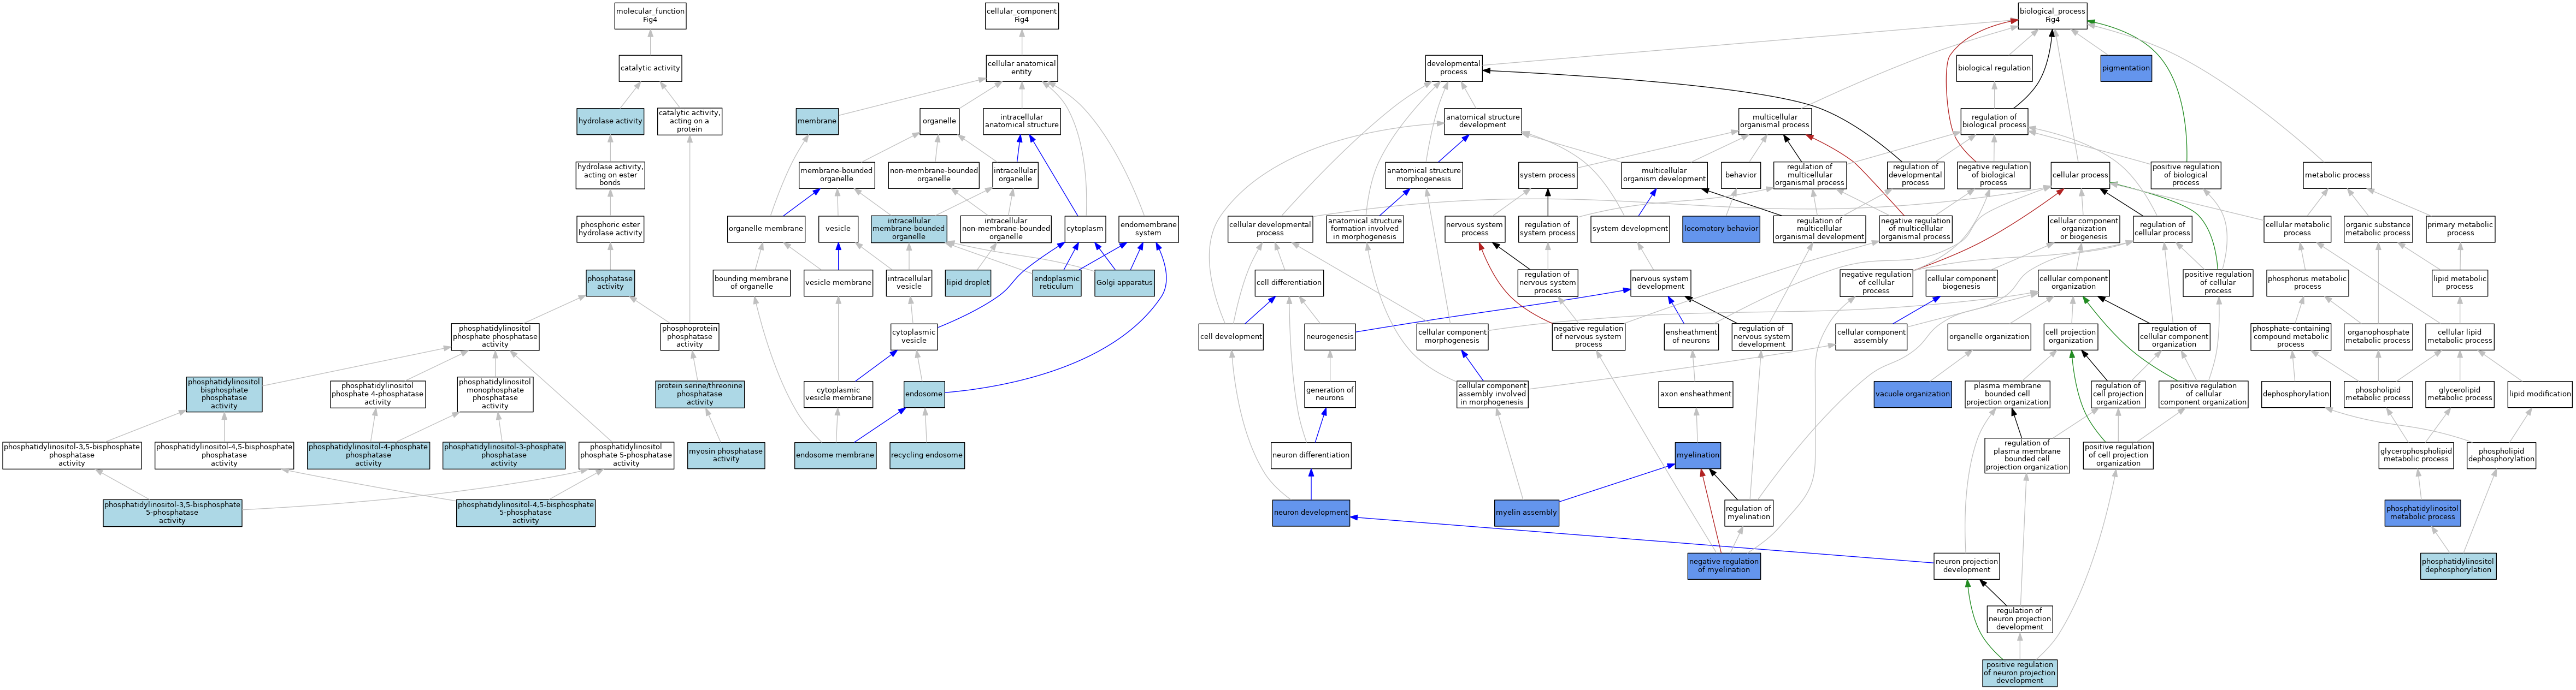Click the molecular_function Fig4 root node

650,16
